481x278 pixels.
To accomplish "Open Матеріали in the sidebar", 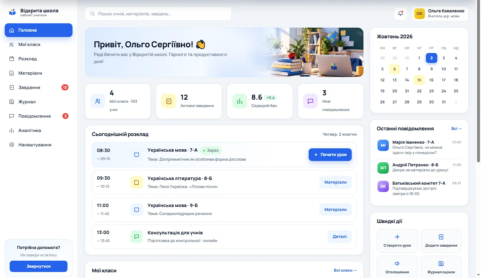I will tap(38, 73).
